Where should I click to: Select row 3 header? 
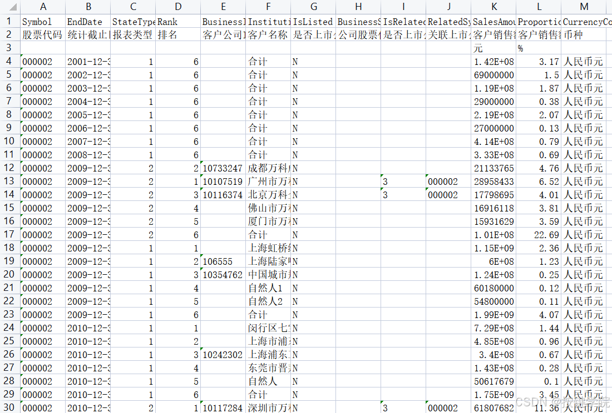[x=10, y=48]
